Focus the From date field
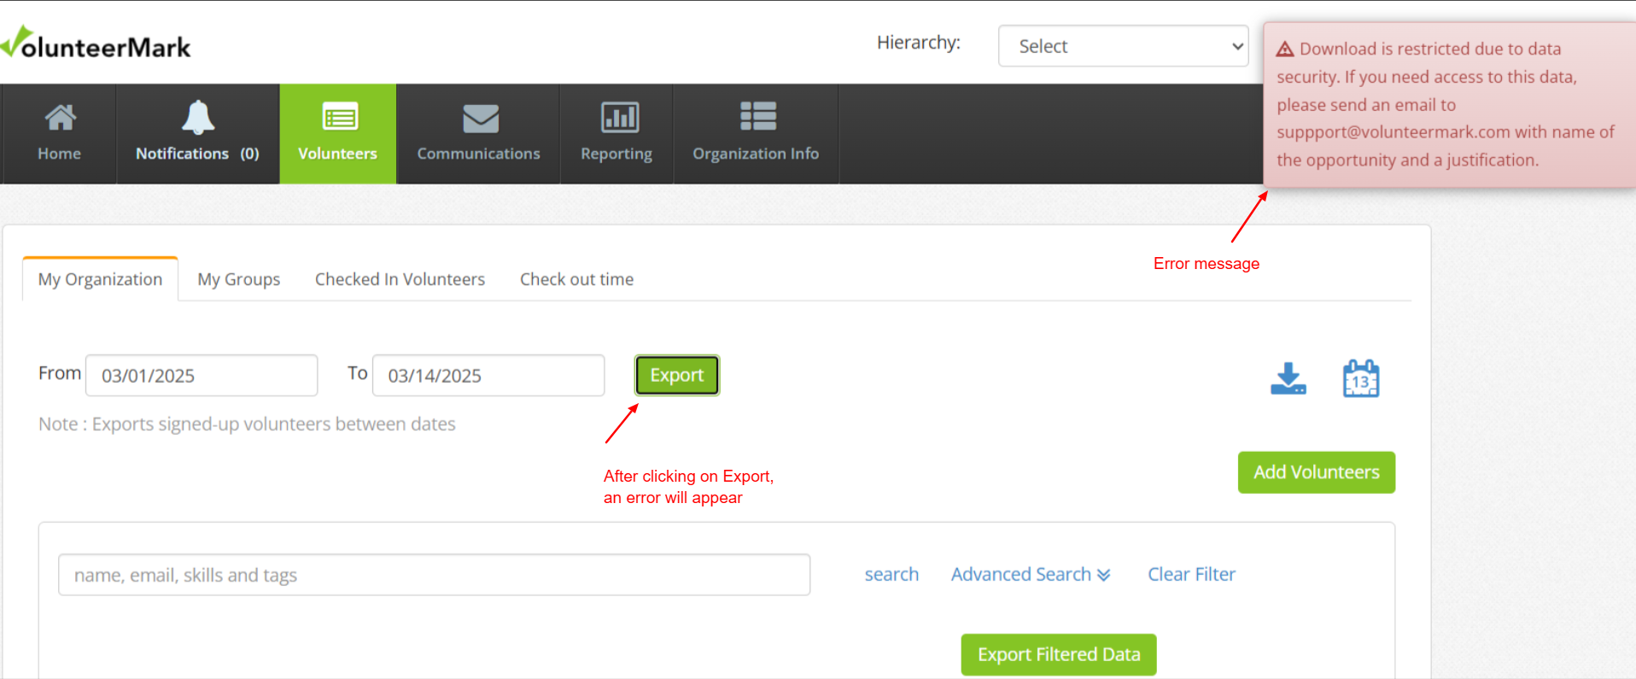The height and width of the screenshot is (679, 1636). point(202,376)
